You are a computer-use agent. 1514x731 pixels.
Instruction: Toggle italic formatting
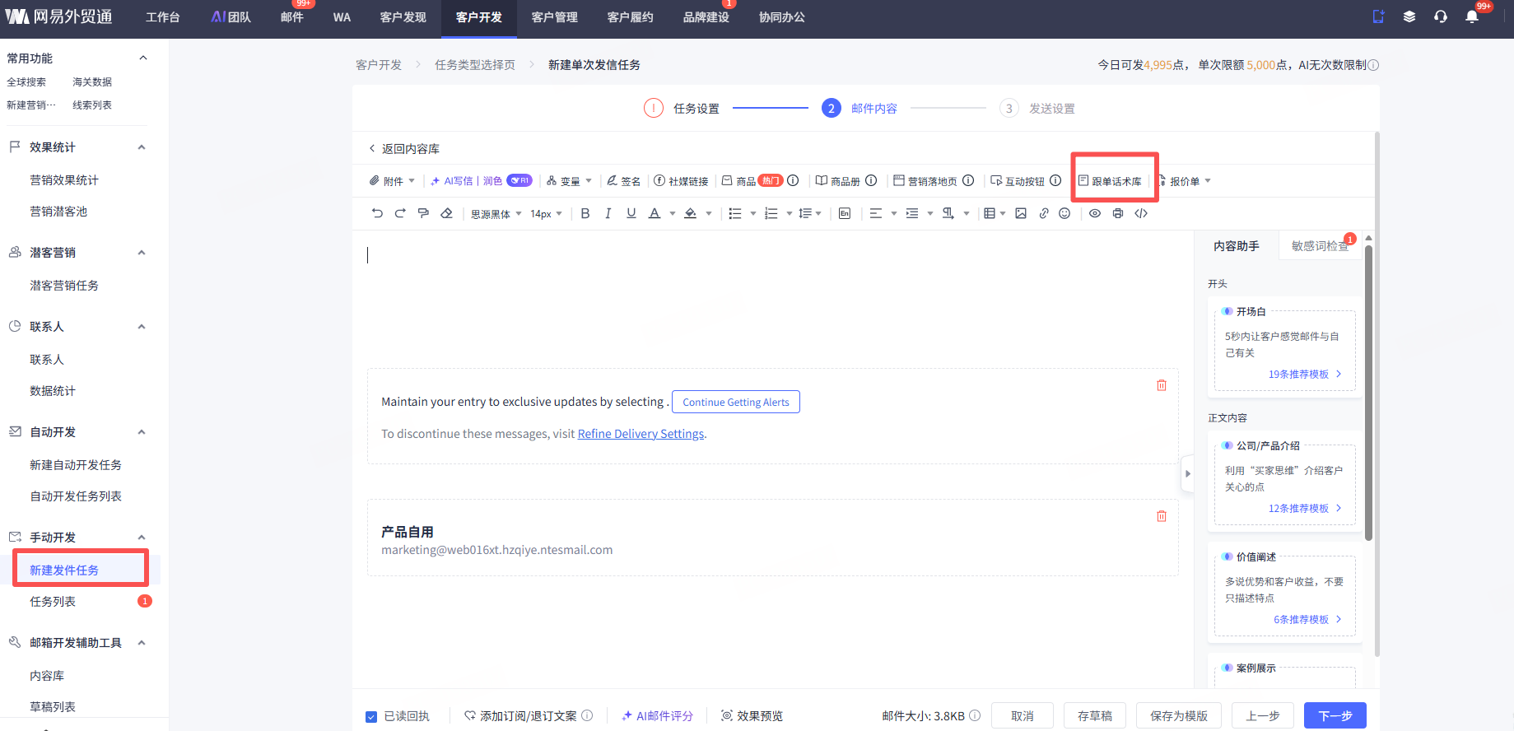coord(608,213)
